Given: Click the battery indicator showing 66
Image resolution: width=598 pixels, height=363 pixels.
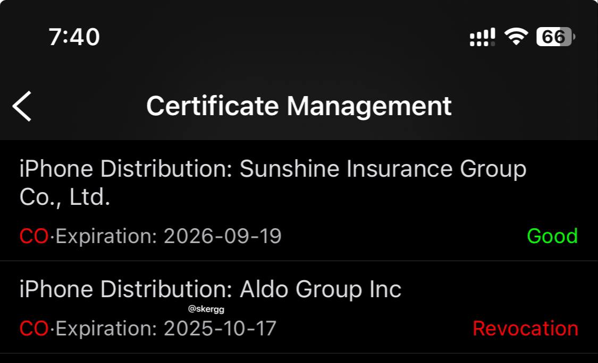Looking at the screenshot, I should pyautogui.click(x=555, y=37).
